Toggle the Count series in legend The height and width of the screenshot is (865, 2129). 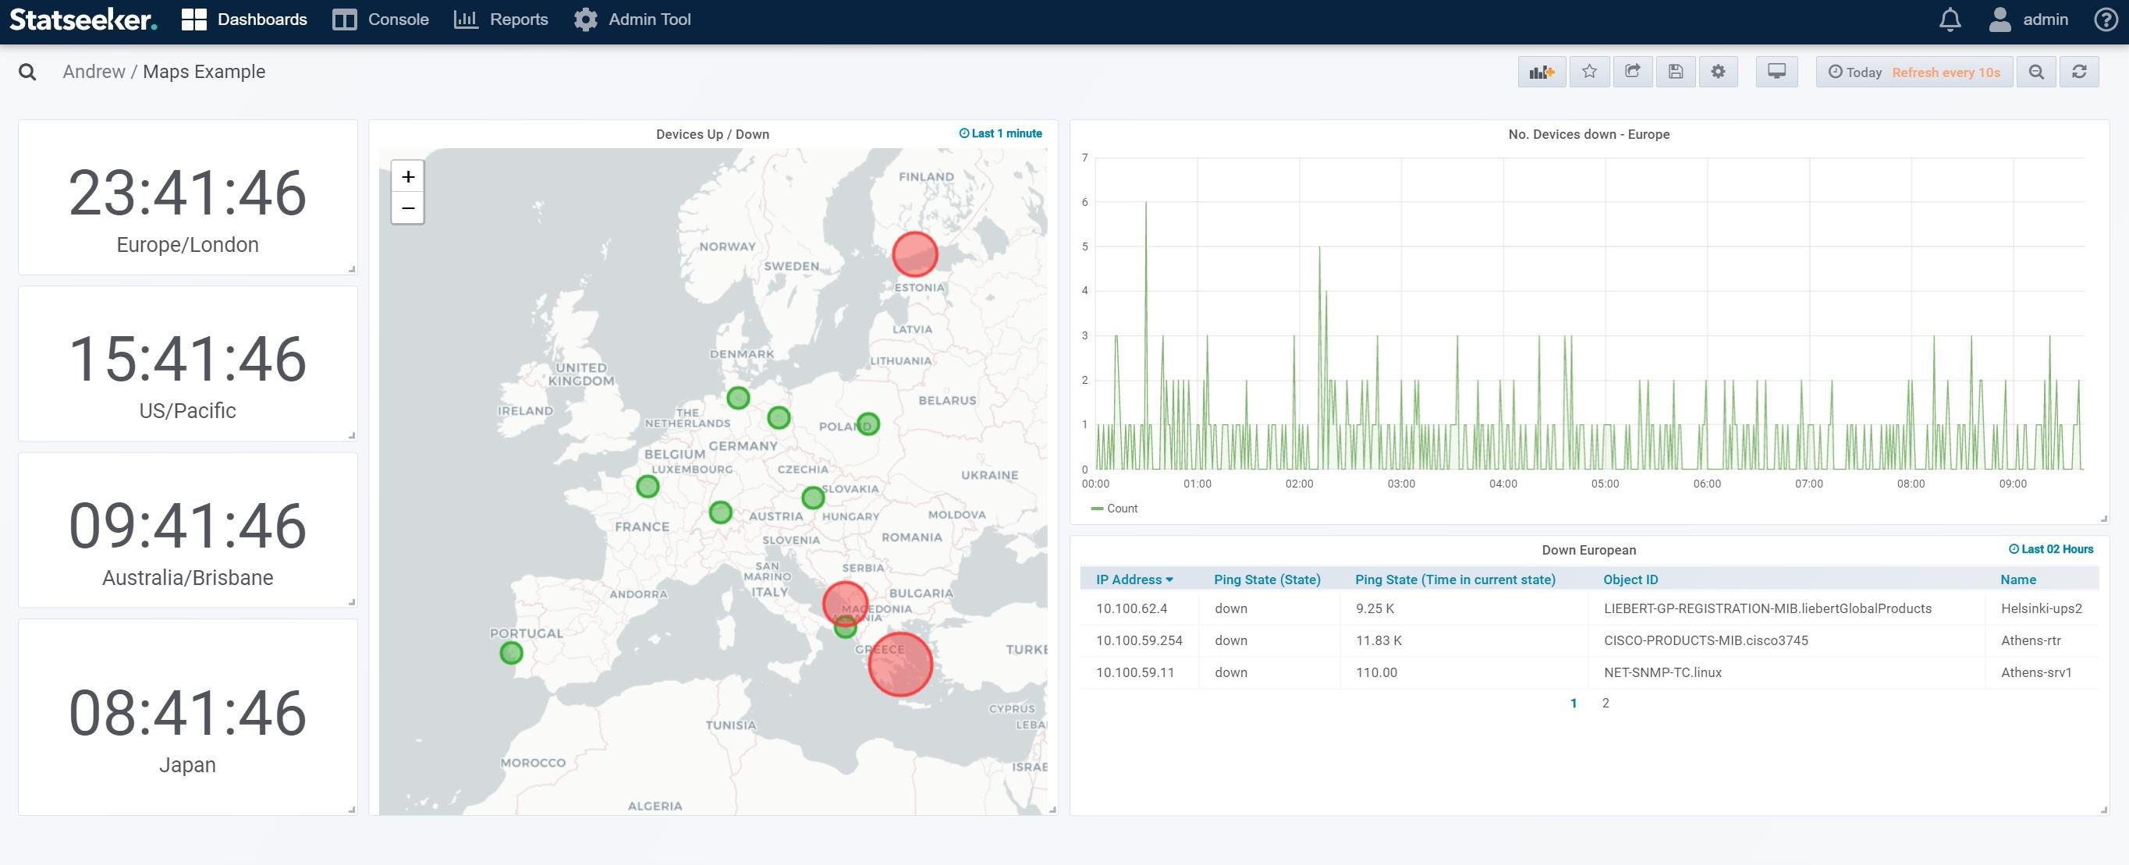click(1121, 509)
